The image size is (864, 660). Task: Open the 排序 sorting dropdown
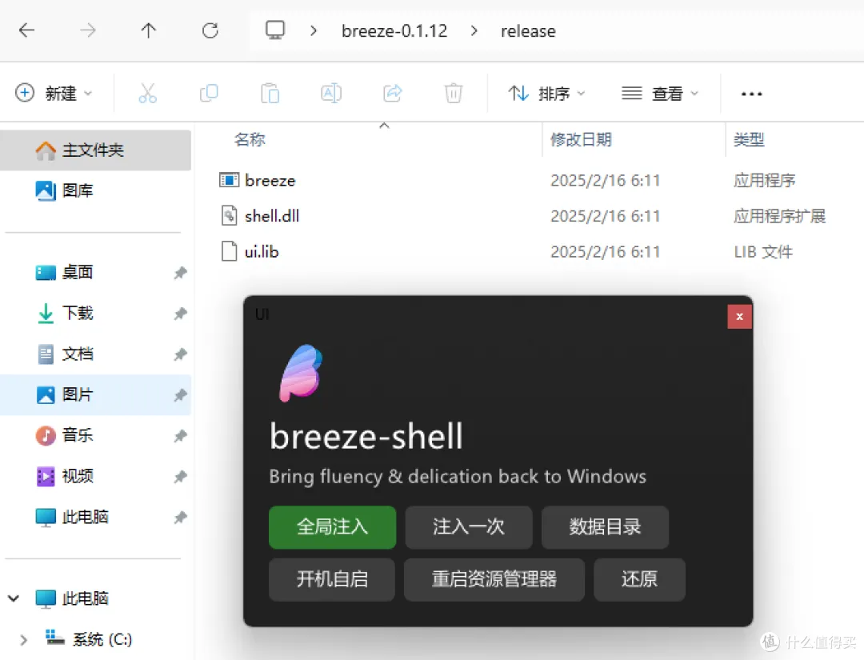[x=545, y=93]
